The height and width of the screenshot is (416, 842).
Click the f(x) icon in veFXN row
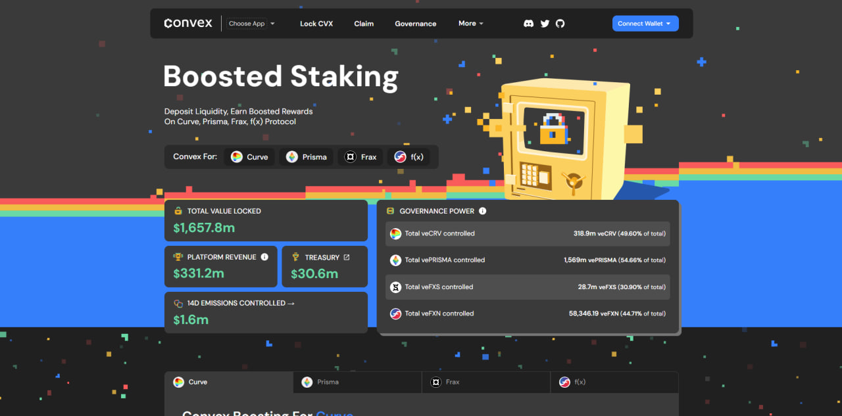(x=395, y=314)
